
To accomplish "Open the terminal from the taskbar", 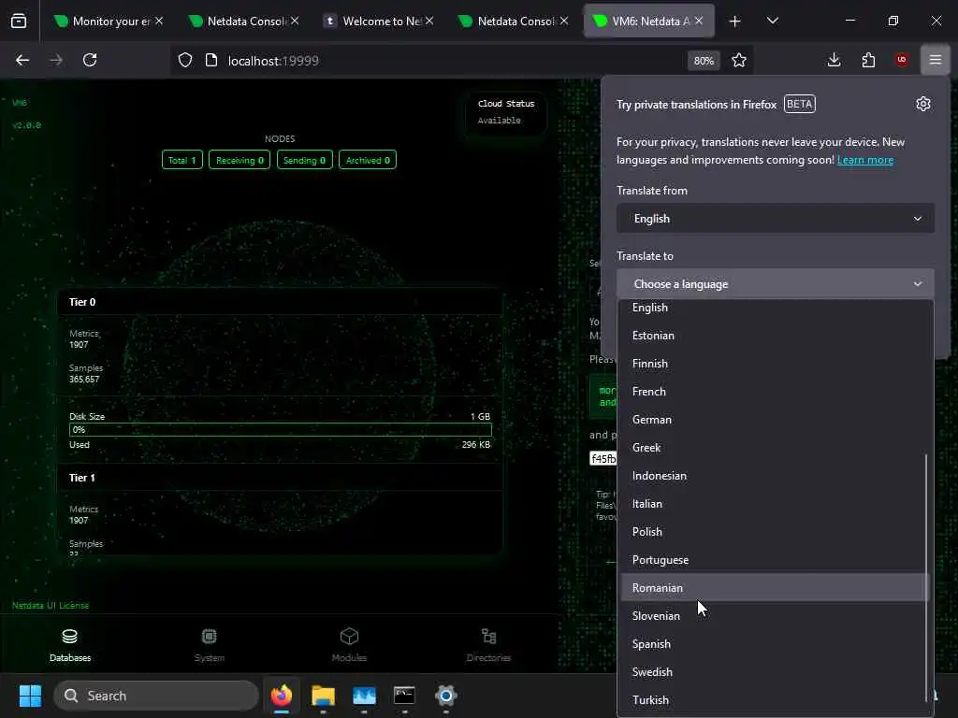I will [x=404, y=696].
